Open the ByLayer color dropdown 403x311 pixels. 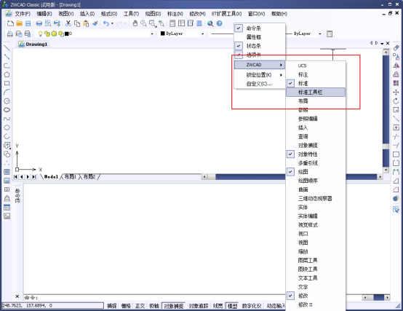pos(183,34)
